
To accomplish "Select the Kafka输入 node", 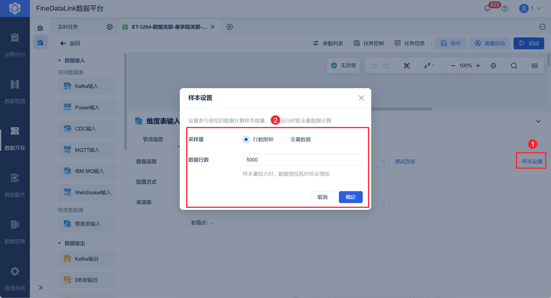I will point(87,86).
